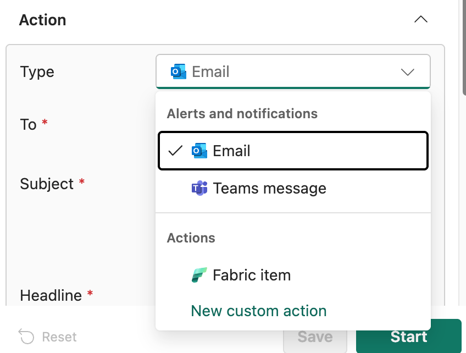
Task: Select the Email option in the list
Action: (x=292, y=151)
